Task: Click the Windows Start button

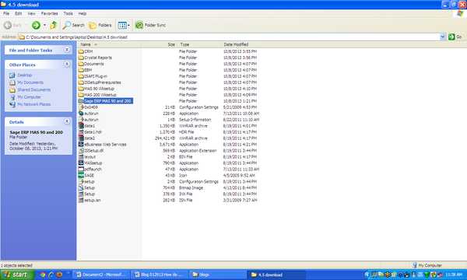Action: click(17, 275)
